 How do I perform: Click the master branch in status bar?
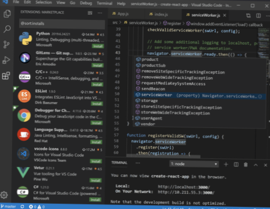coord(8,206)
